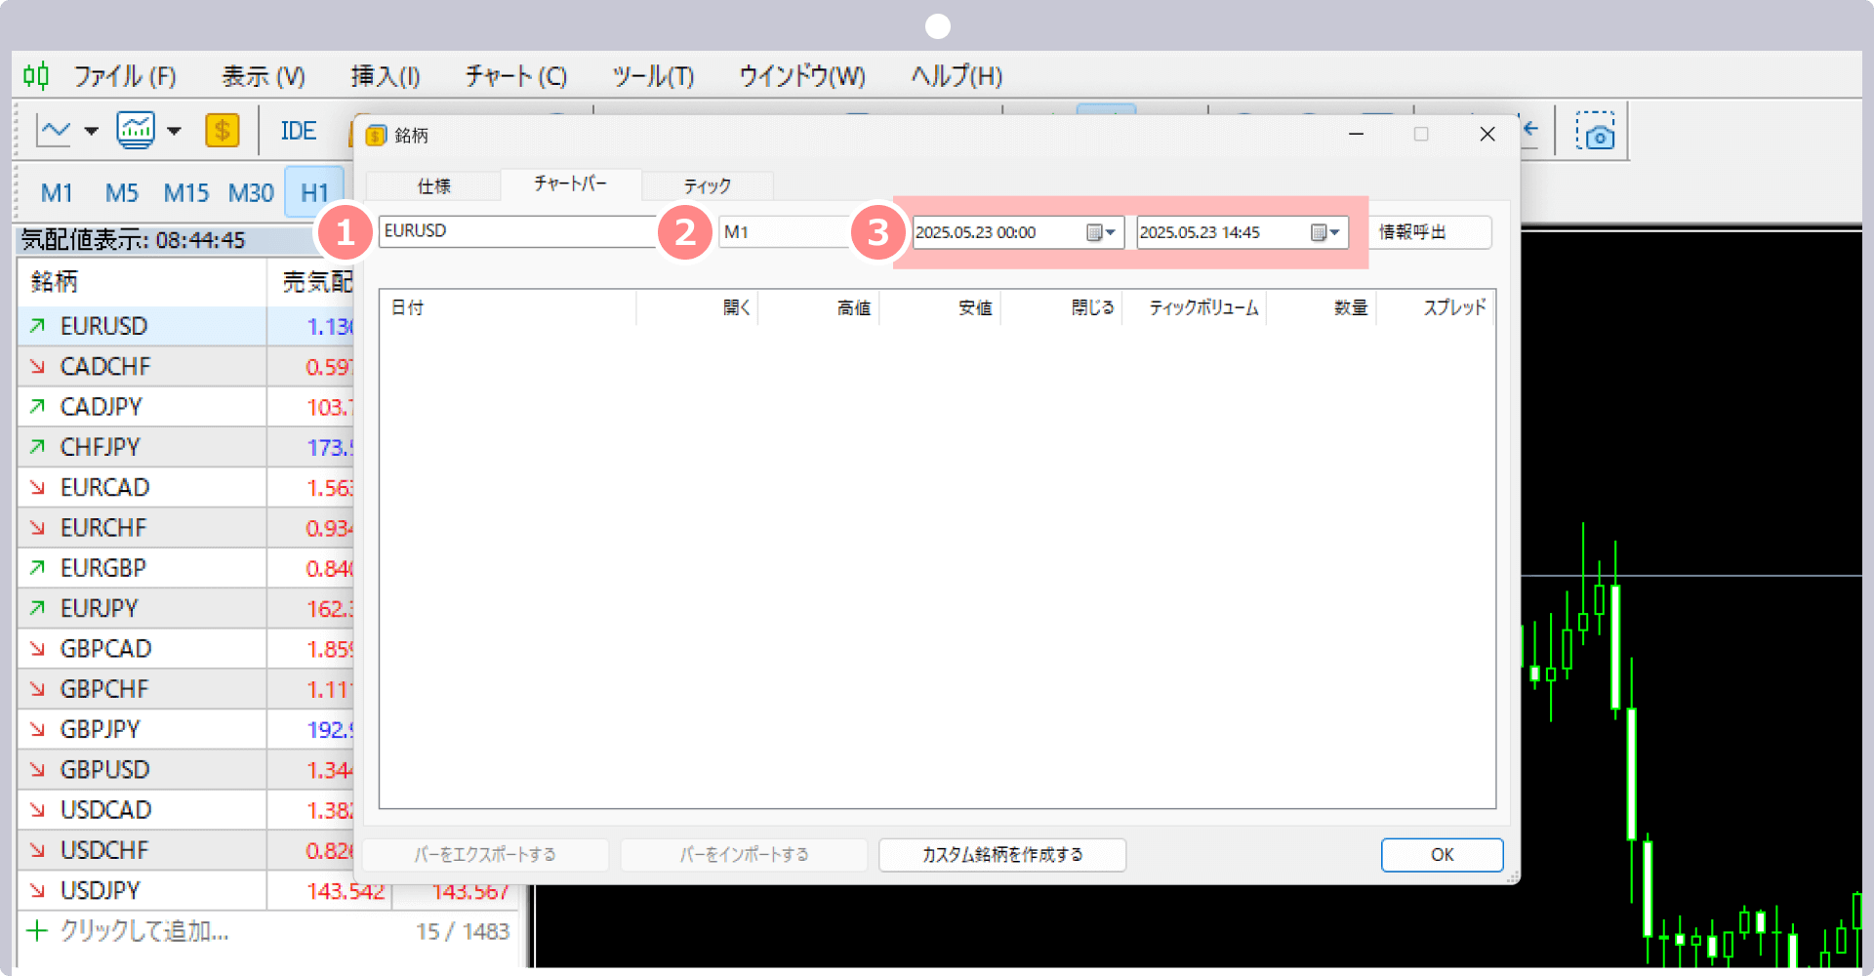
Task: Open the IDE toolbar button
Action: 299,131
